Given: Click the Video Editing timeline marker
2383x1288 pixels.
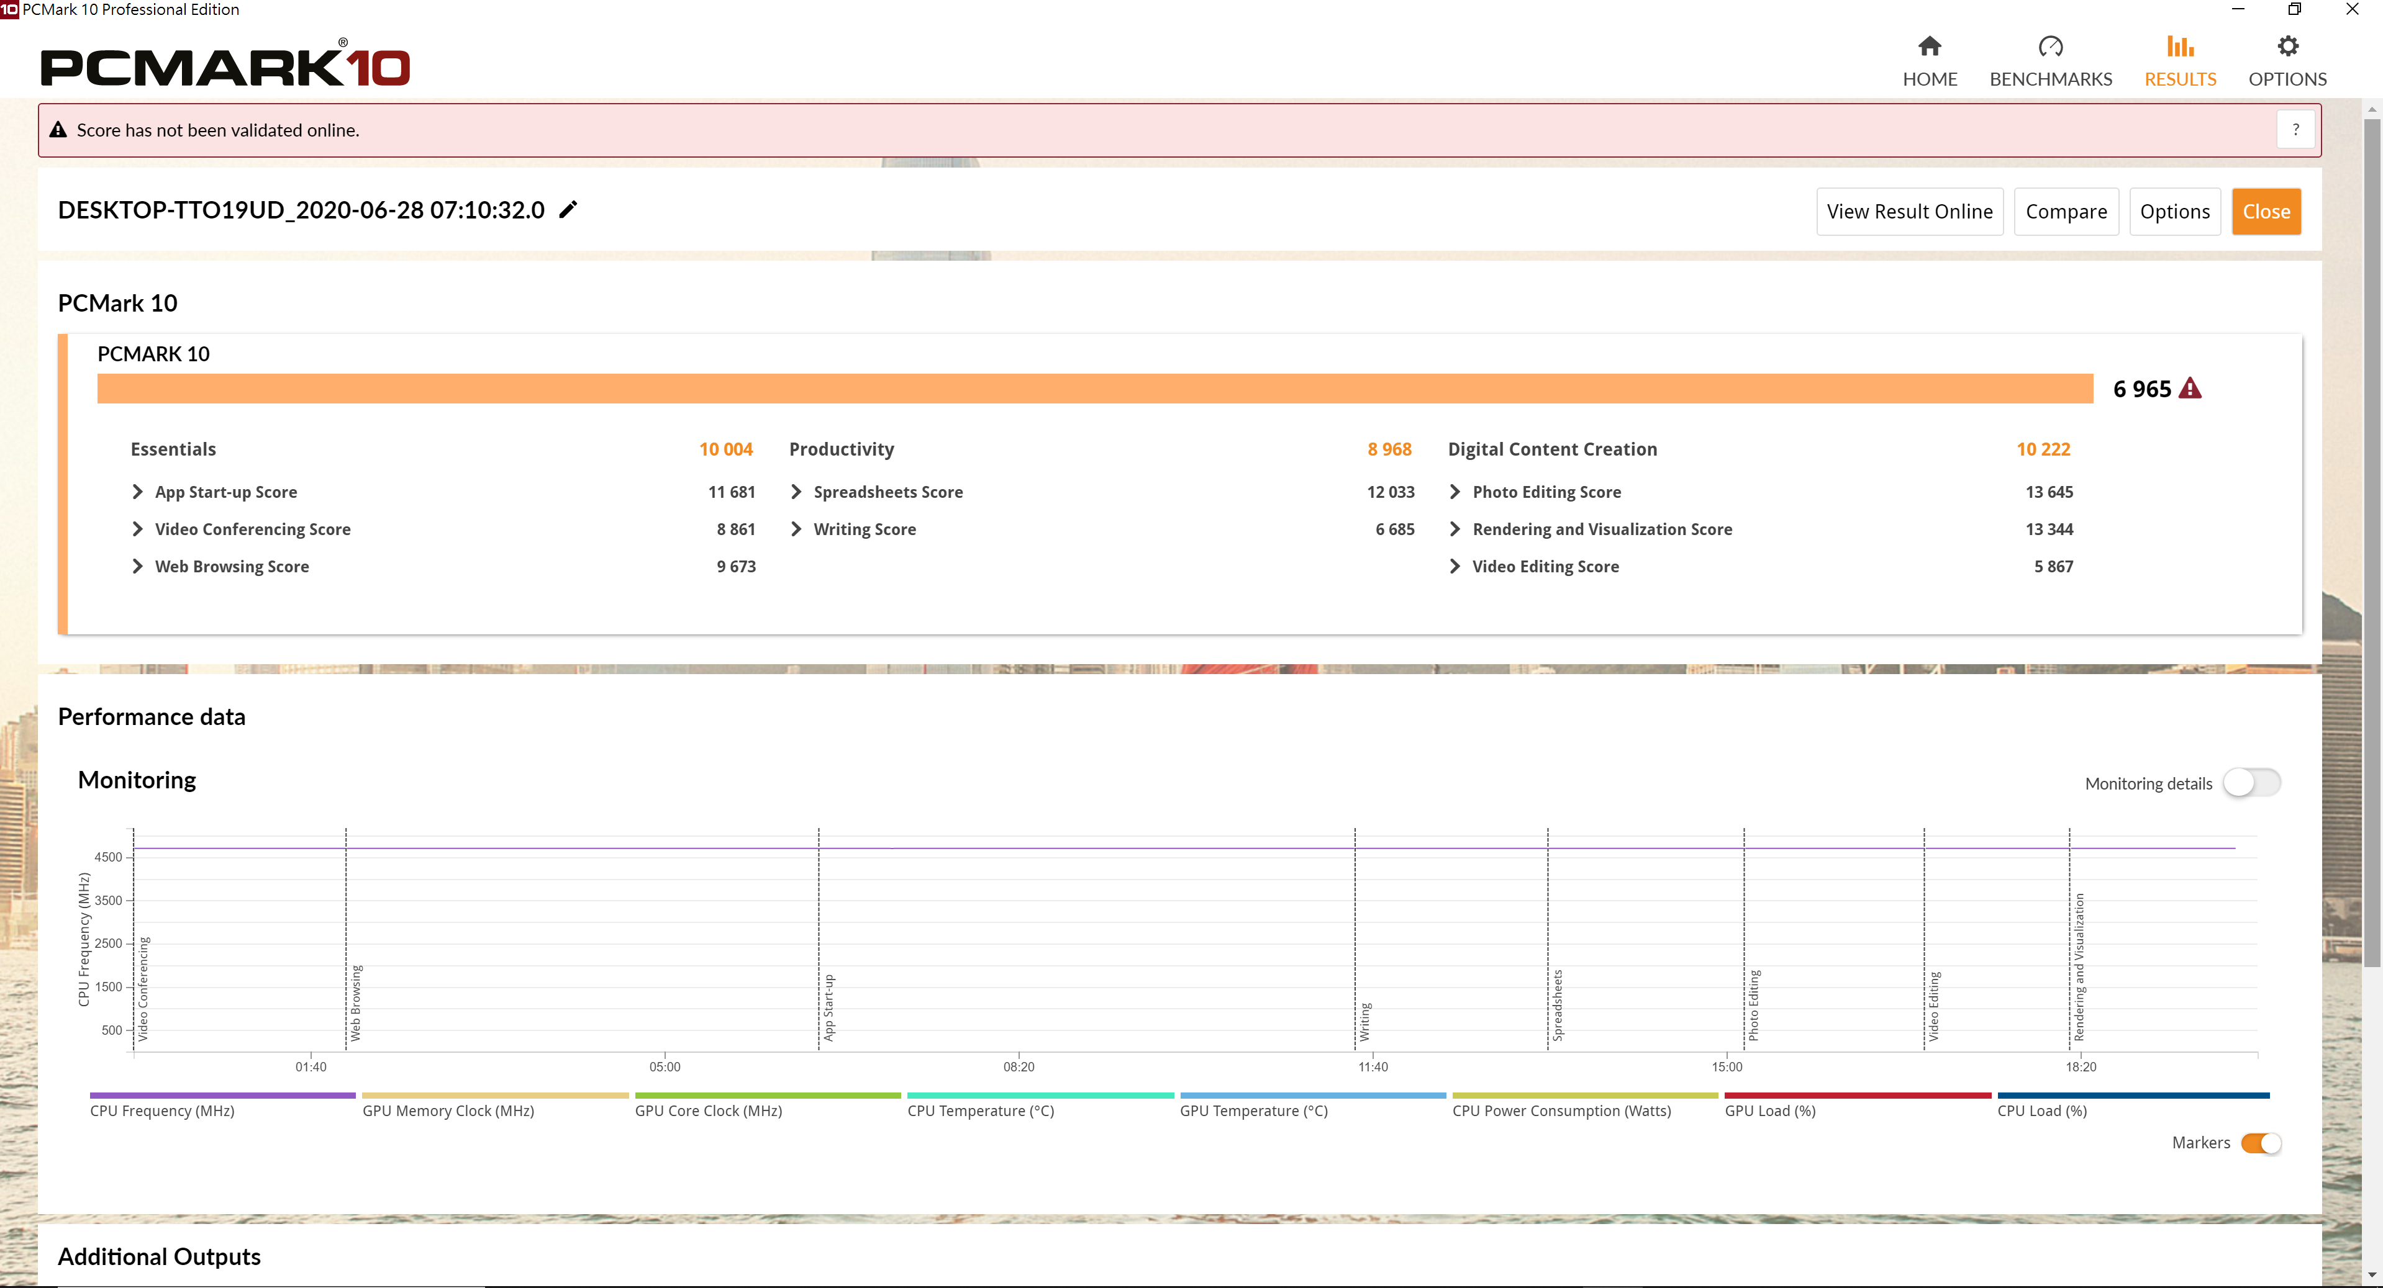Looking at the screenshot, I should 1935,1006.
